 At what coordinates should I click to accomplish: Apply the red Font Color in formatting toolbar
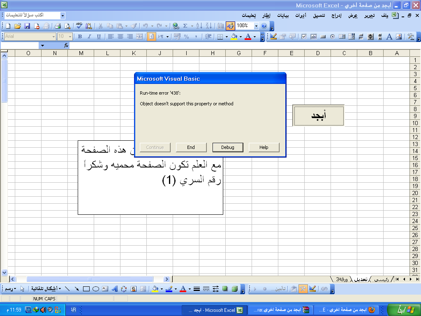click(248, 37)
